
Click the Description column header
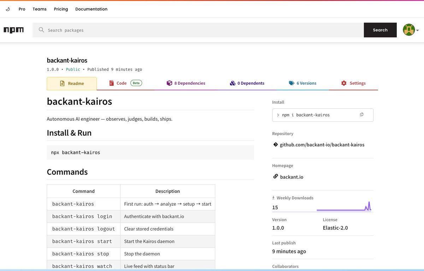tap(167, 191)
